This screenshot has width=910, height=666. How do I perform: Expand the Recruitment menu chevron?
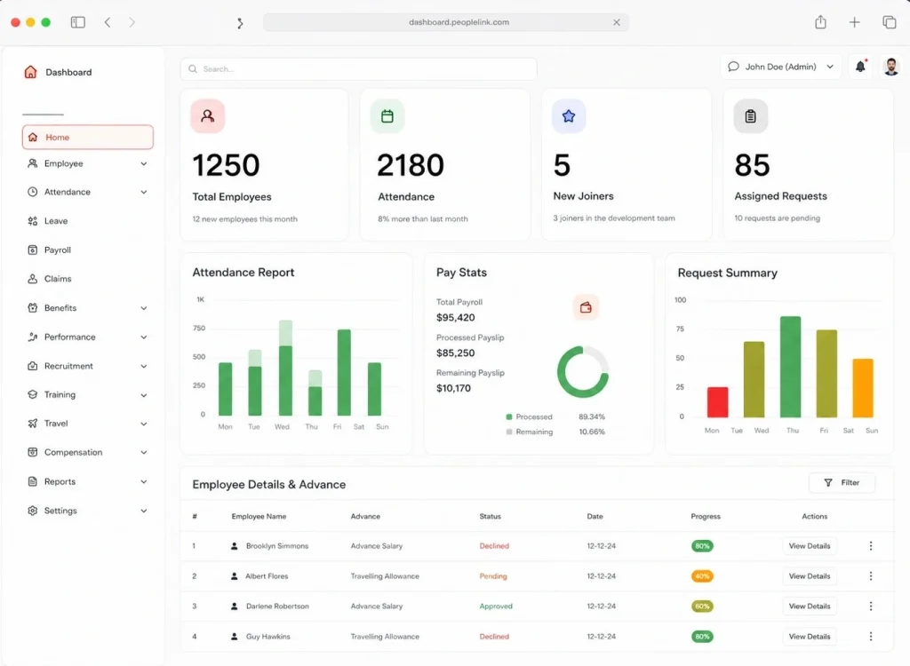(143, 366)
